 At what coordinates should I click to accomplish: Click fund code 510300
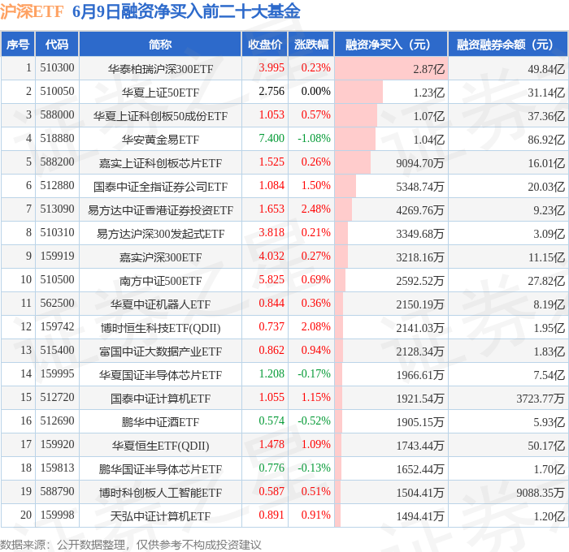click(57, 67)
